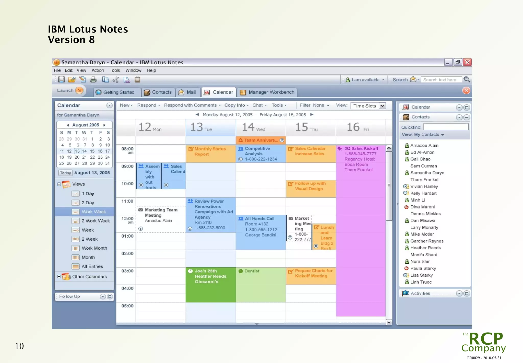The width and height of the screenshot is (523, 363).
Task: Show previous month in mini calendar
Action: click(68, 125)
